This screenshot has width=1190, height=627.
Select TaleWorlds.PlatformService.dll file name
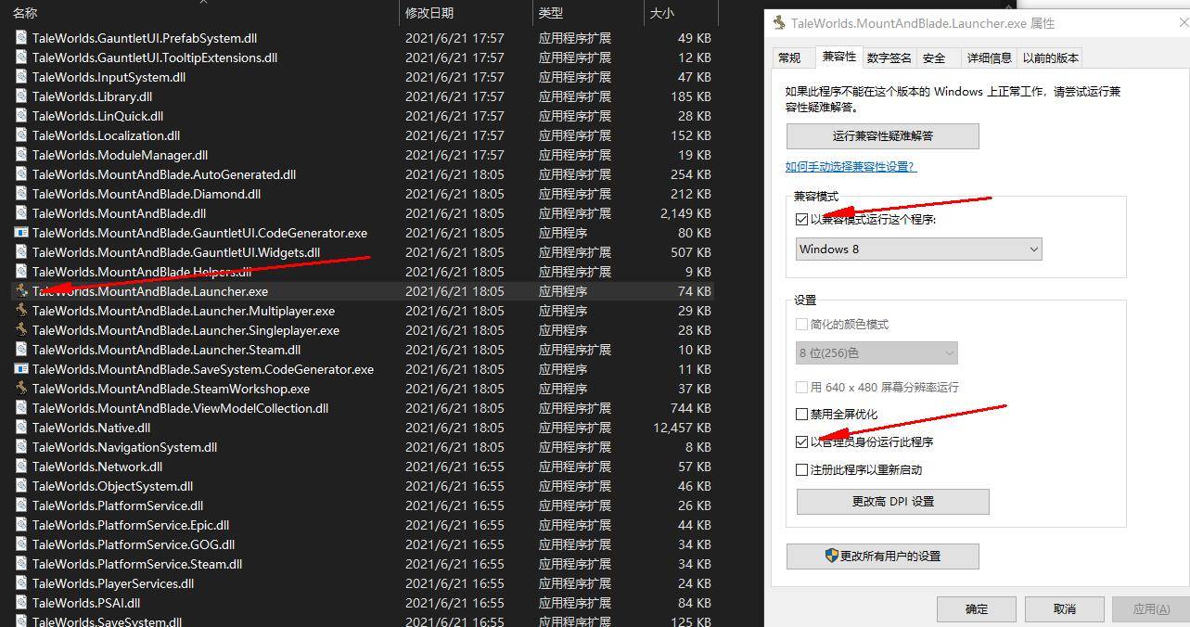click(x=118, y=505)
